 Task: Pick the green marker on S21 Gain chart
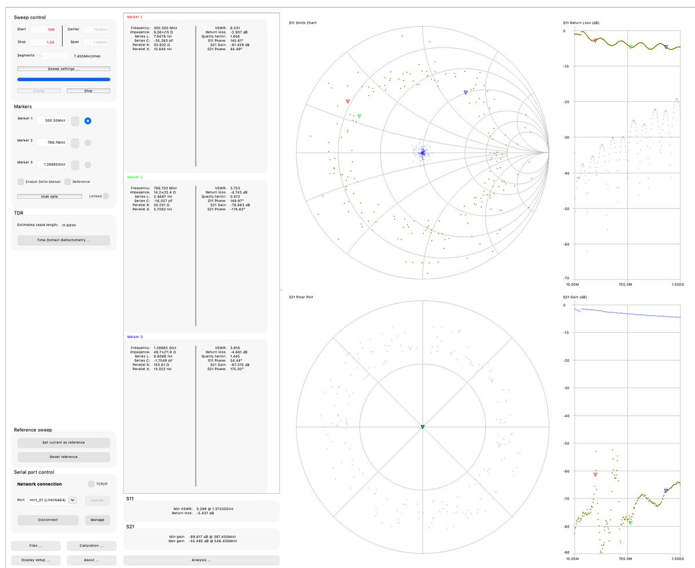[x=630, y=523]
